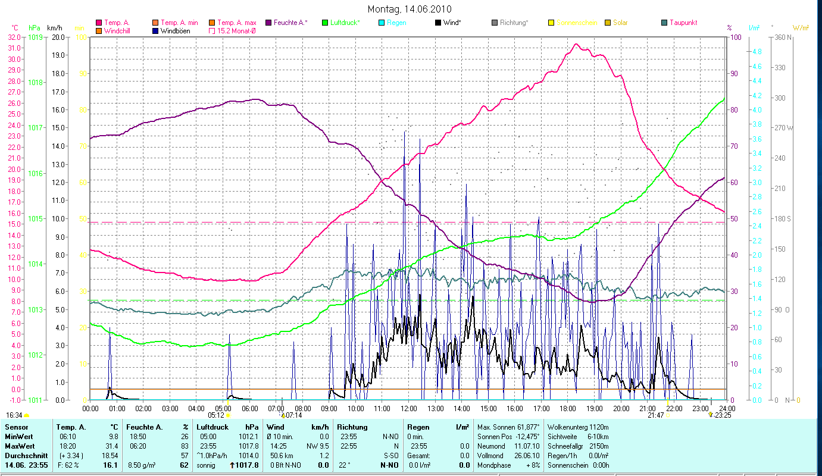The width and height of the screenshot is (822, 476).
Task: Click the sunrise marker at 05:12
Action: (228, 415)
